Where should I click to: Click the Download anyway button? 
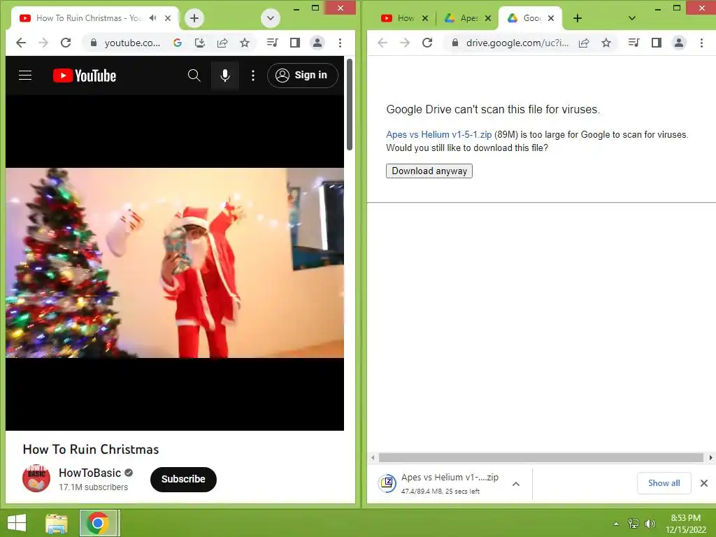[x=429, y=171]
